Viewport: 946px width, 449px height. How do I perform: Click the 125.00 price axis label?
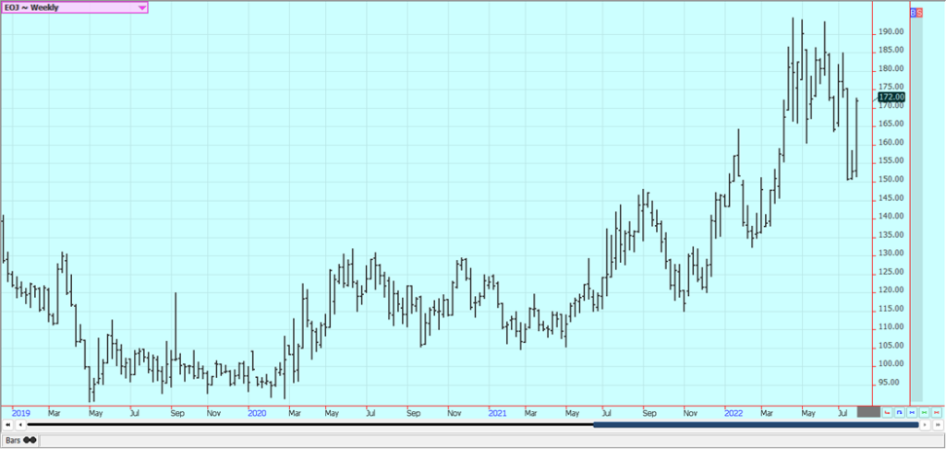tap(891, 271)
